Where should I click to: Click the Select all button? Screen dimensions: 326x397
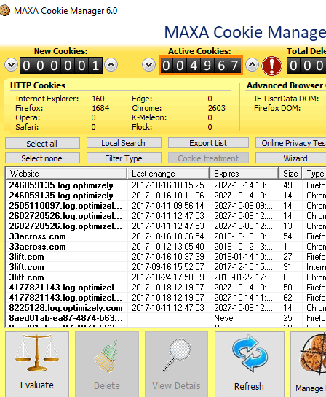point(42,143)
